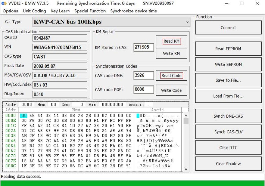This screenshot has height=186, width=265.
Task: Click Write EEPROM
Action: pos(228,64)
